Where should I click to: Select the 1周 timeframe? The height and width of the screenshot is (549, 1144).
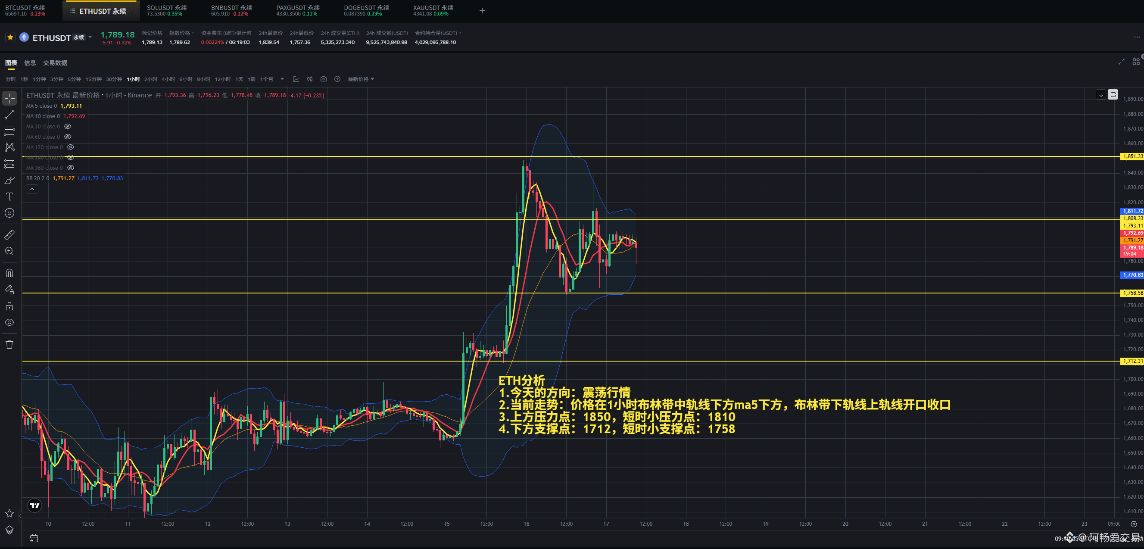252,79
